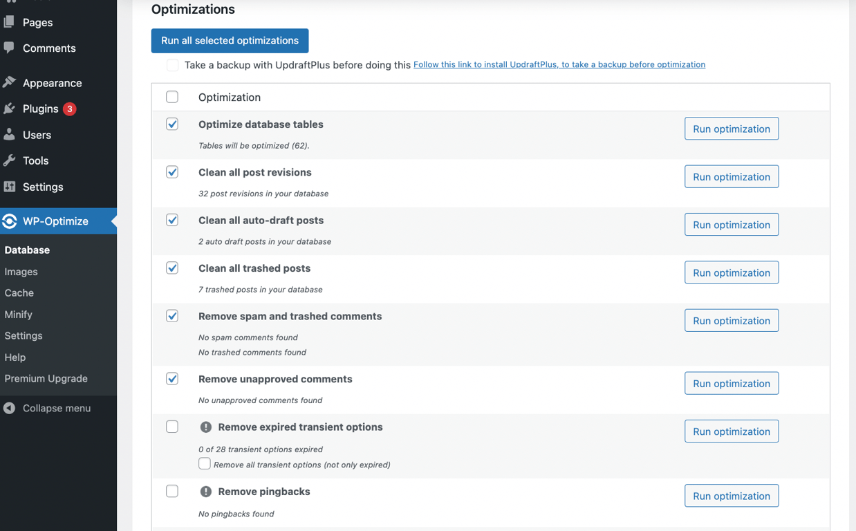The width and height of the screenshot is (856, 531).
Task: Click Run all selected optimizations
Action: point(230,41)
